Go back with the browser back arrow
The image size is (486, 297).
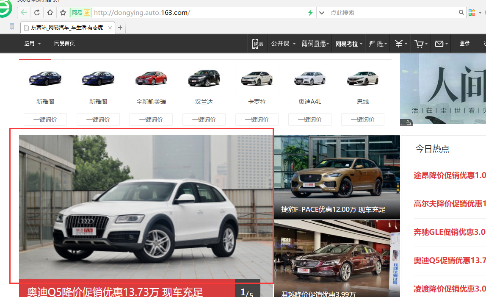tap(24, 13)
